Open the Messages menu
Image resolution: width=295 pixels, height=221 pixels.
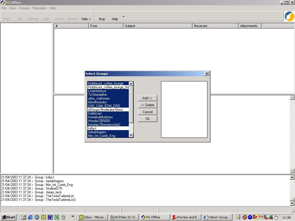(39, 8)
